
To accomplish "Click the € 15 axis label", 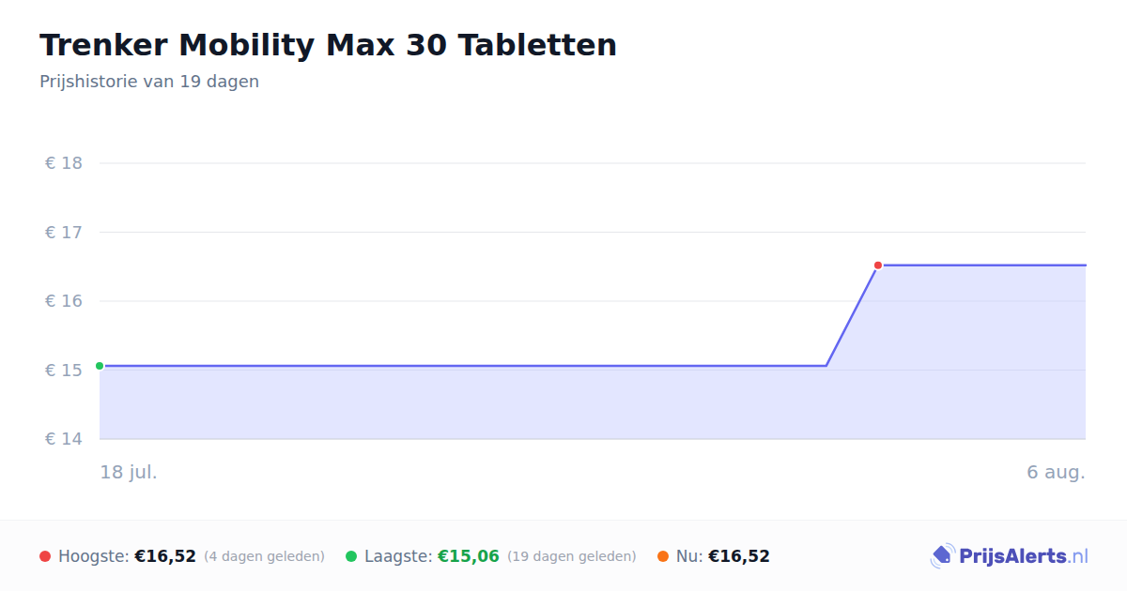I will click(64, 370).
